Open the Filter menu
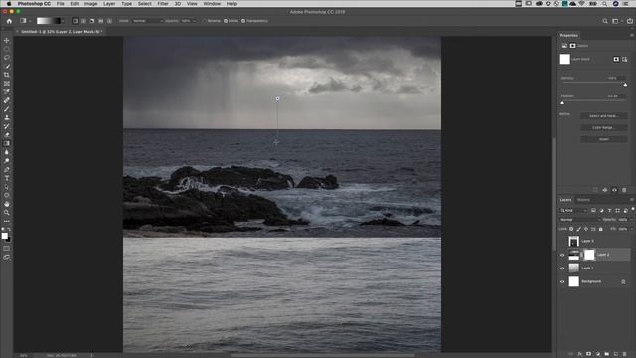Image resolution: width=636 pixels, height=358 pixels. [163, 4]
